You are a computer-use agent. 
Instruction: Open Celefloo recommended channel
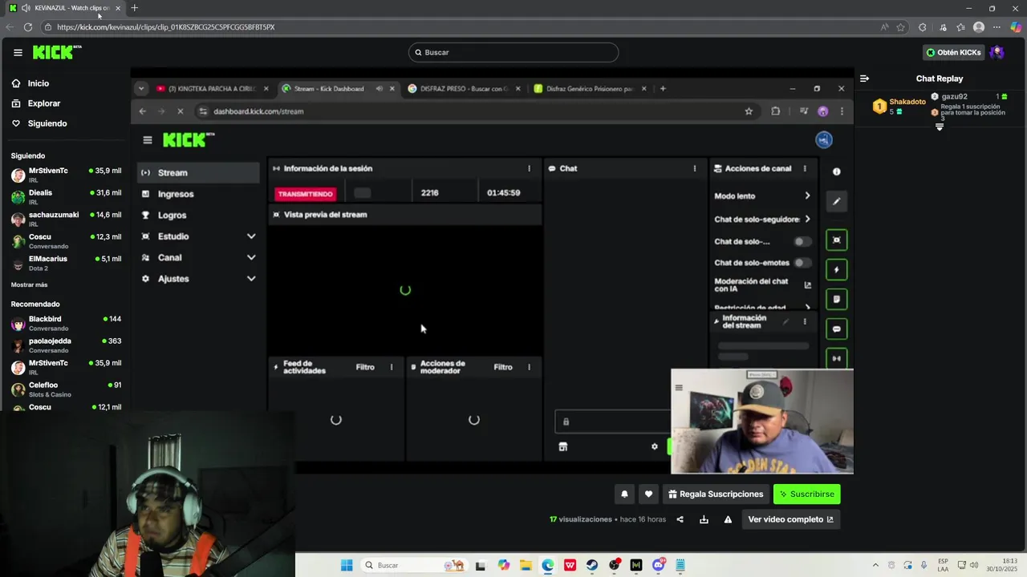point(66,389)
